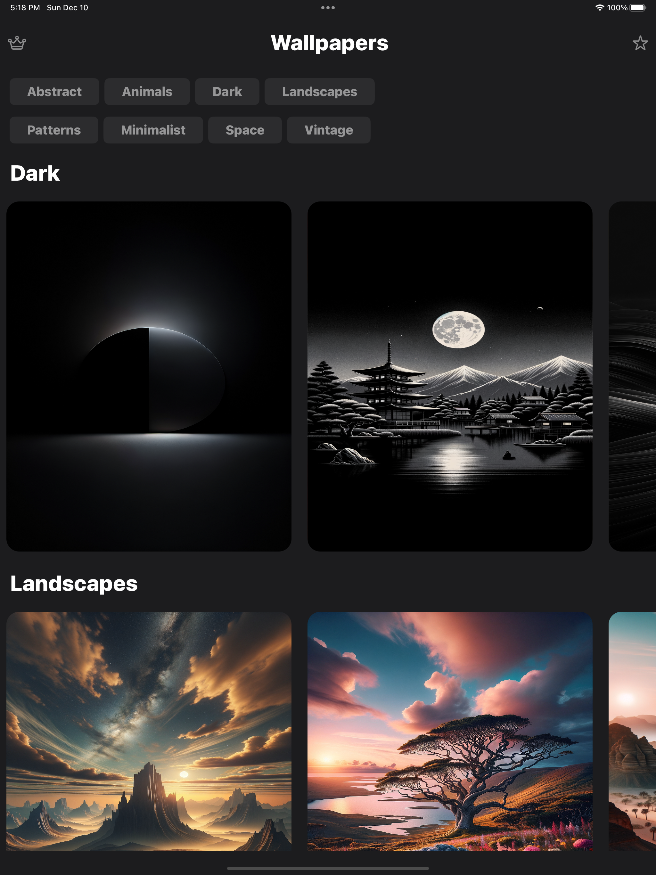Viewport: 656px width, 875px height.
Task: Open the premium crown icon
Action: (17, 43)
